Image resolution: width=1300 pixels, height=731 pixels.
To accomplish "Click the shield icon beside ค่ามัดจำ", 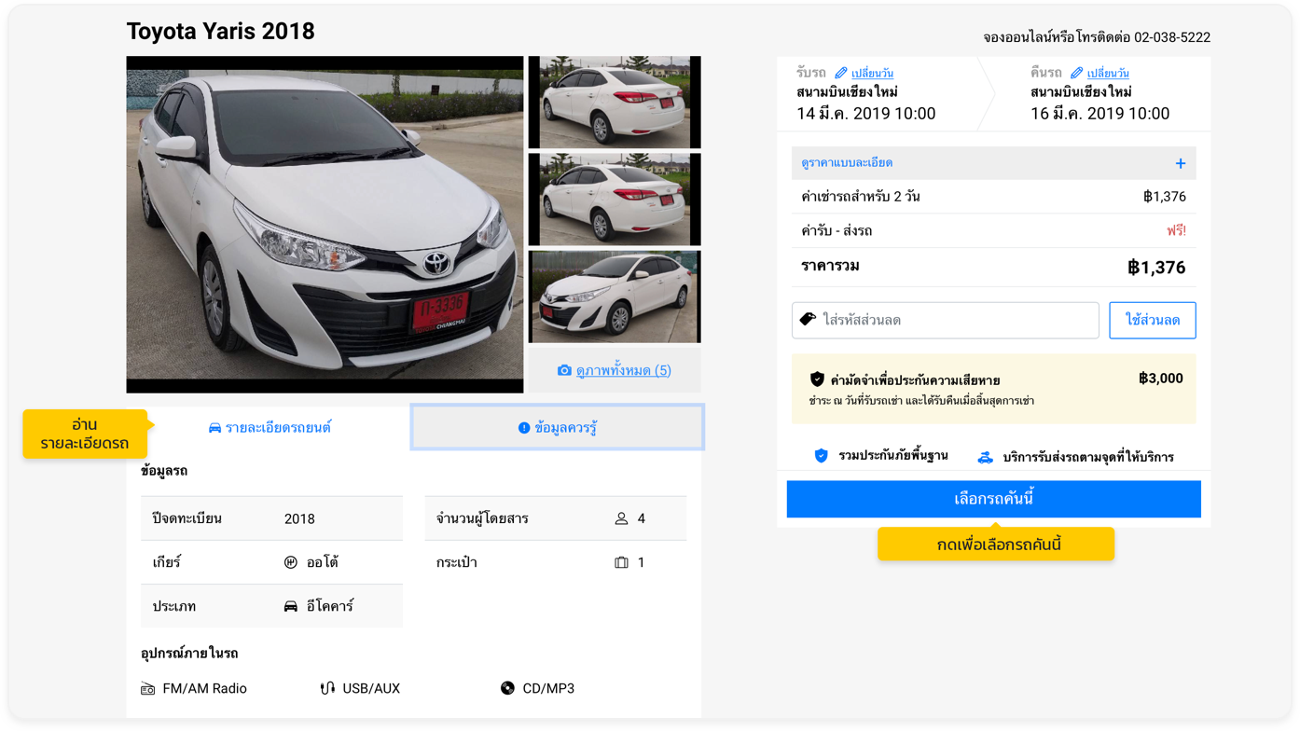I will (x=817, y=379).
